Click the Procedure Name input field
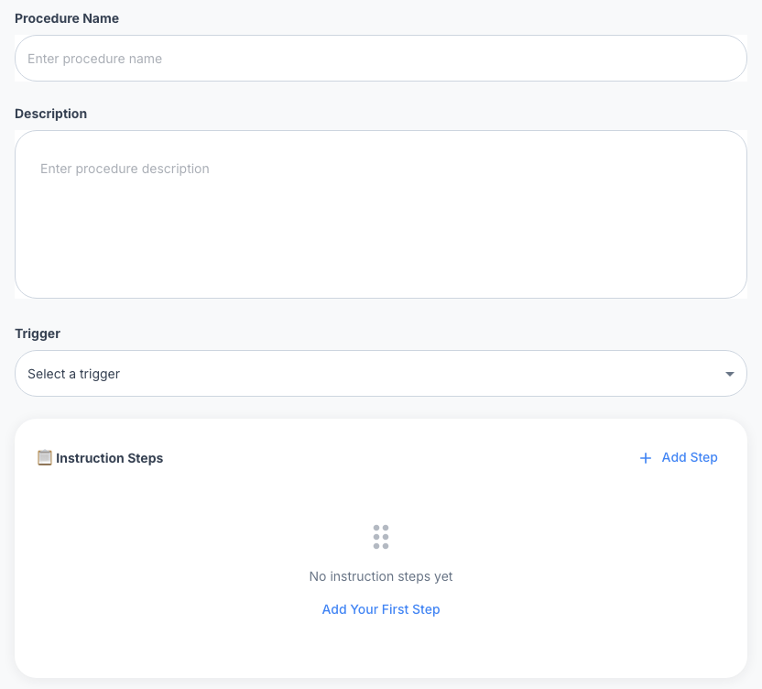 [380, 59]
